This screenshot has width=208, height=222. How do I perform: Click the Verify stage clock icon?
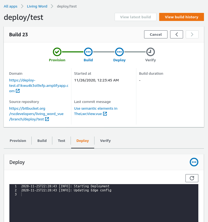click(x=151, y=52)
